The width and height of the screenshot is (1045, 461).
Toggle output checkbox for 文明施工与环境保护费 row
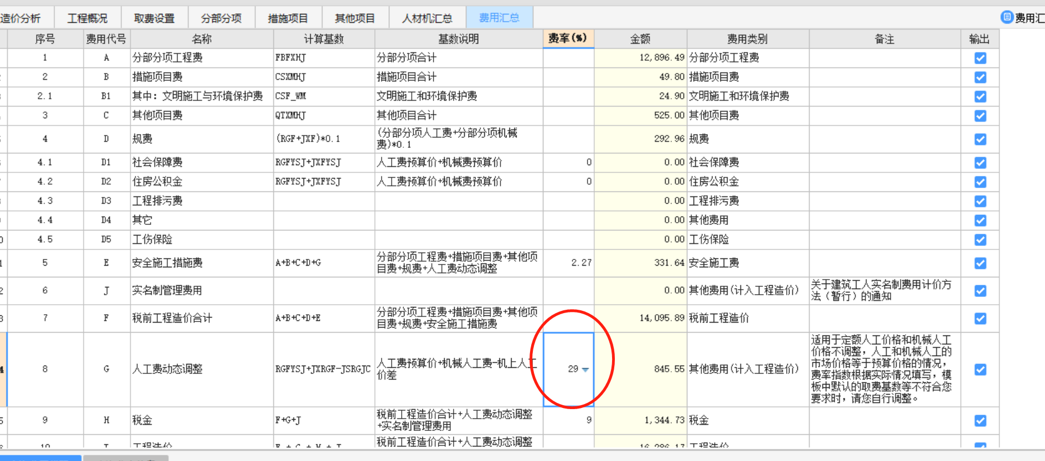pyautogui.click(x=980, y=97)
